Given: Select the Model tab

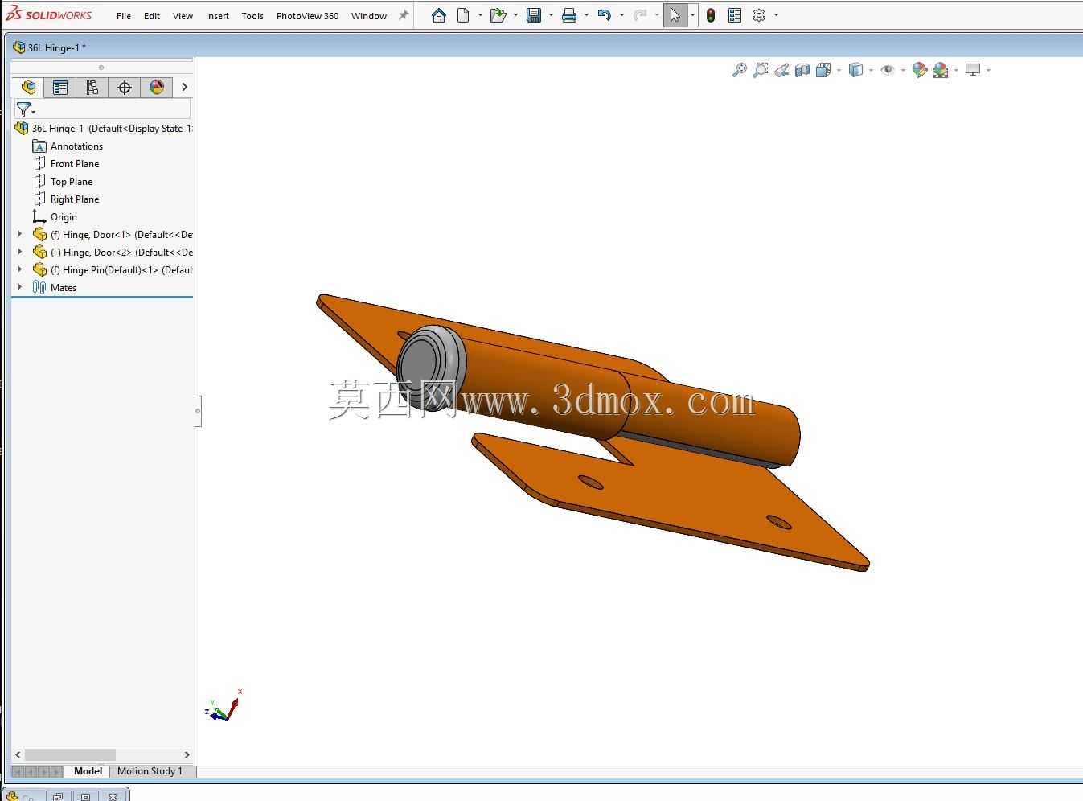Looking at the screenshot, I should pyautogui.click(x=88, y=771).
